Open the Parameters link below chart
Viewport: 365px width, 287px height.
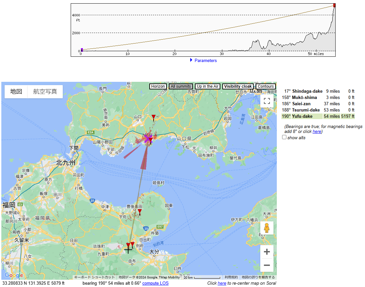[x=205, y=60]
